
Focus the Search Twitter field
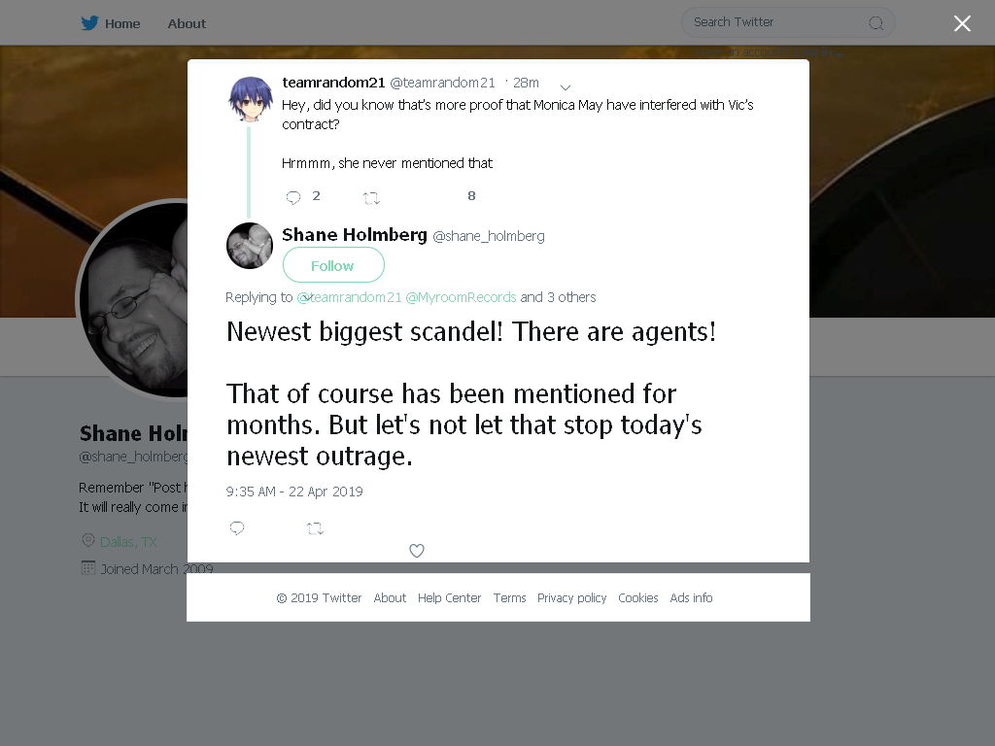(787, 23)
